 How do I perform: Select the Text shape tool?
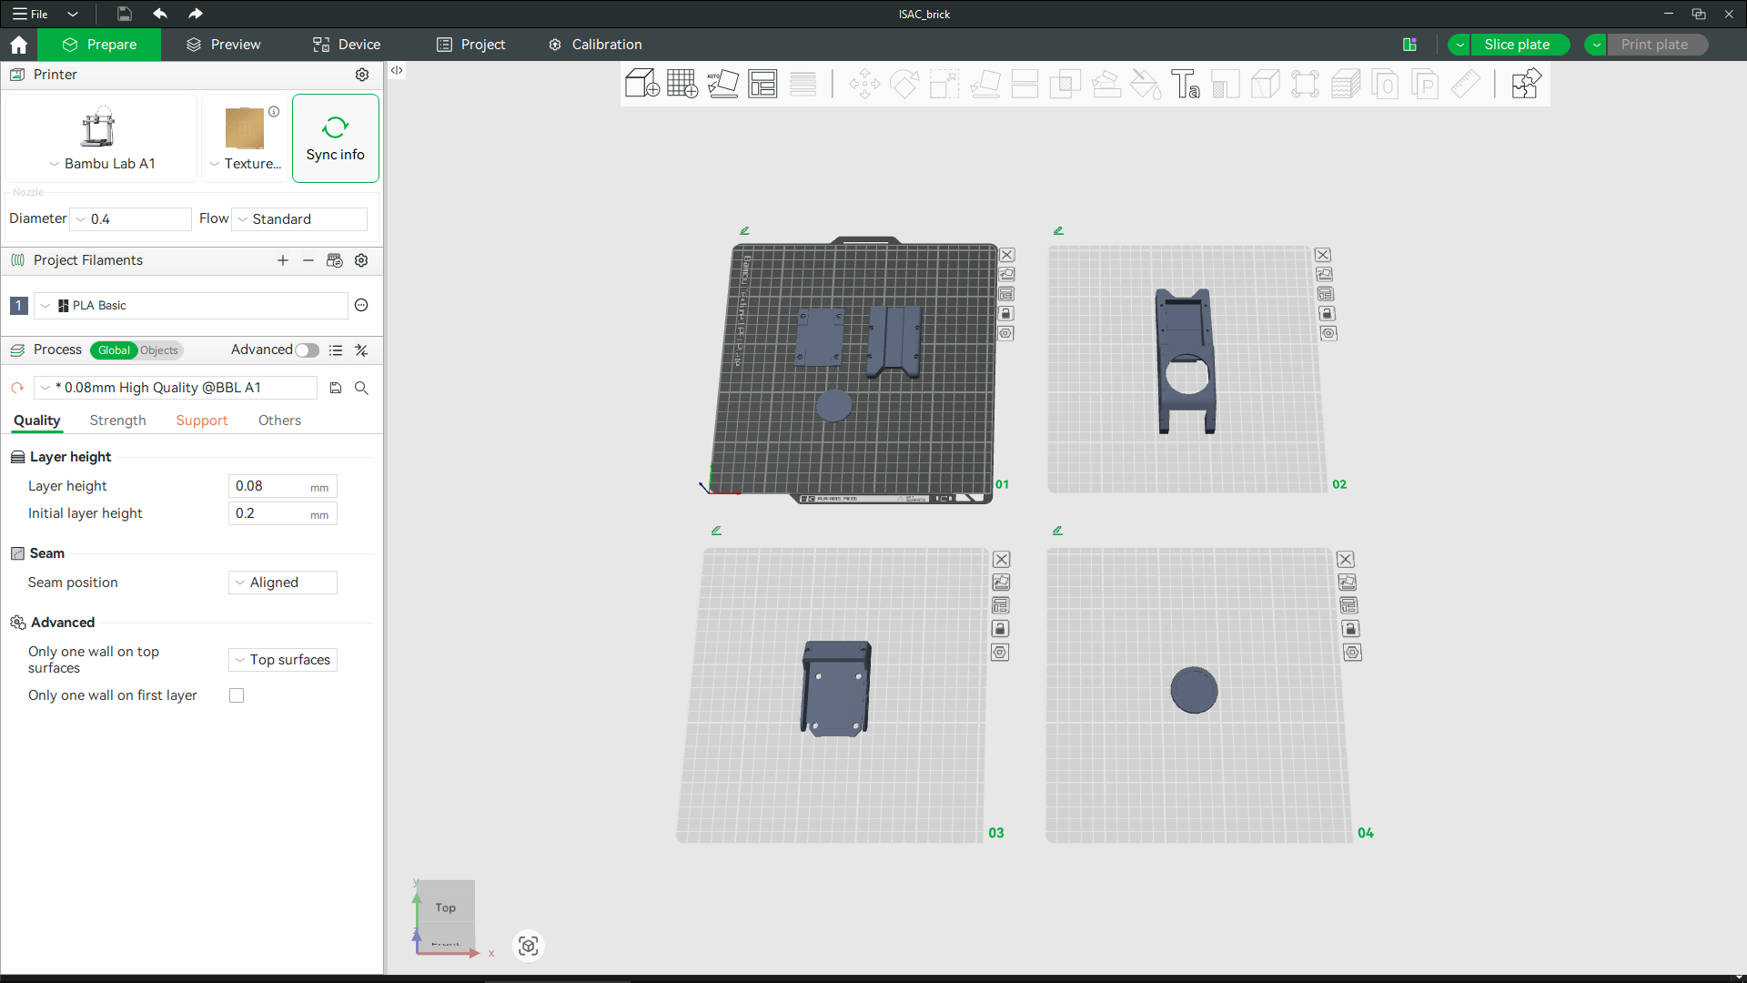pyautogui.click(x=1185, y=84)
